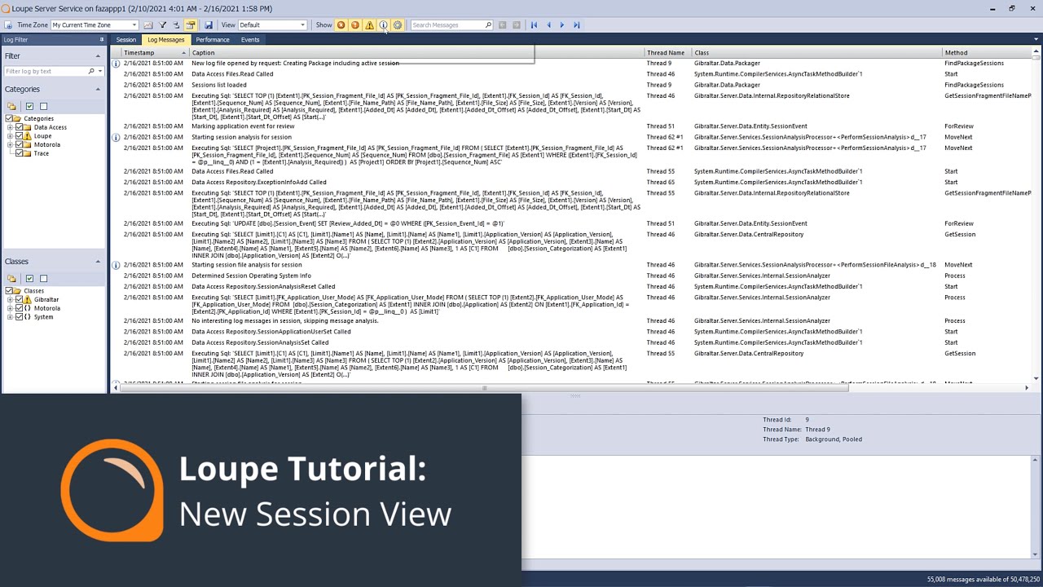The width and height of the screenshot is (1043, 587).
Task: Toggle showing Critical messages (red X icon)
Action: [341, 25]
